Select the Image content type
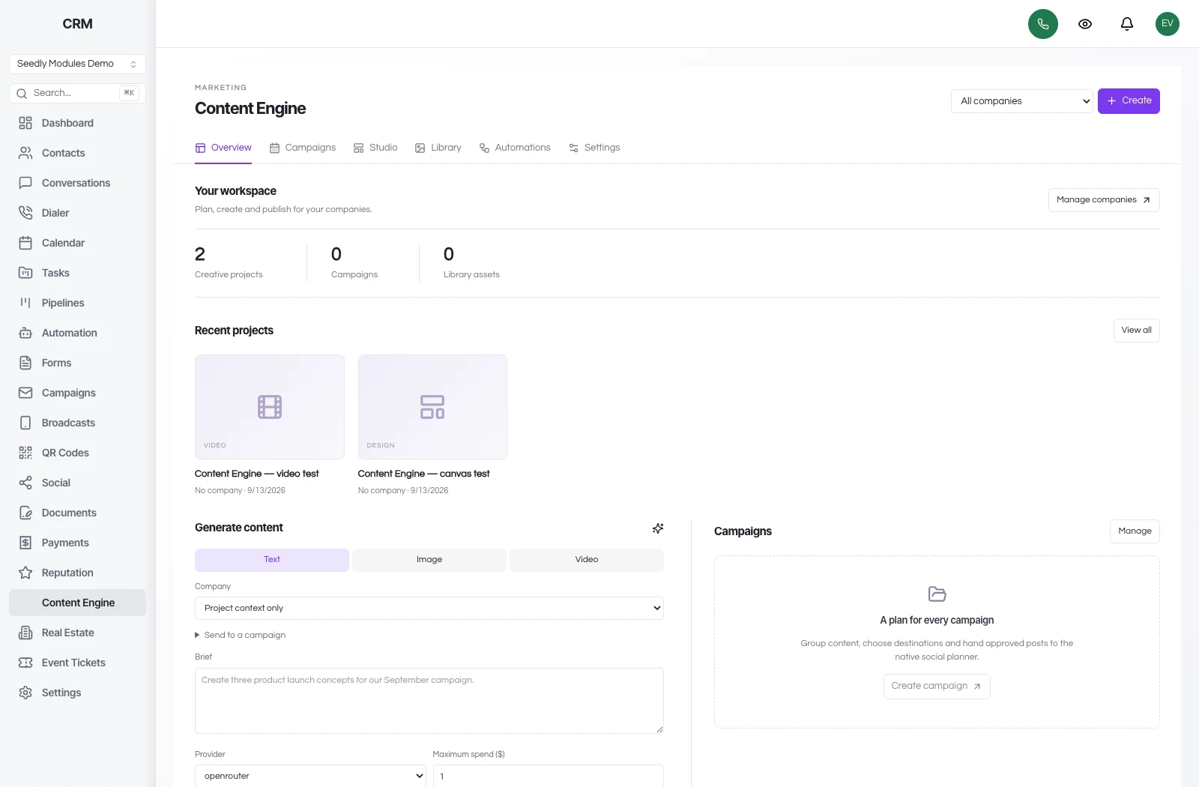 click(x=429, y=560)
